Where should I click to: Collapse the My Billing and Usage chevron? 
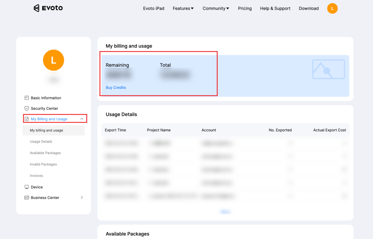click(x=82, y=119)
